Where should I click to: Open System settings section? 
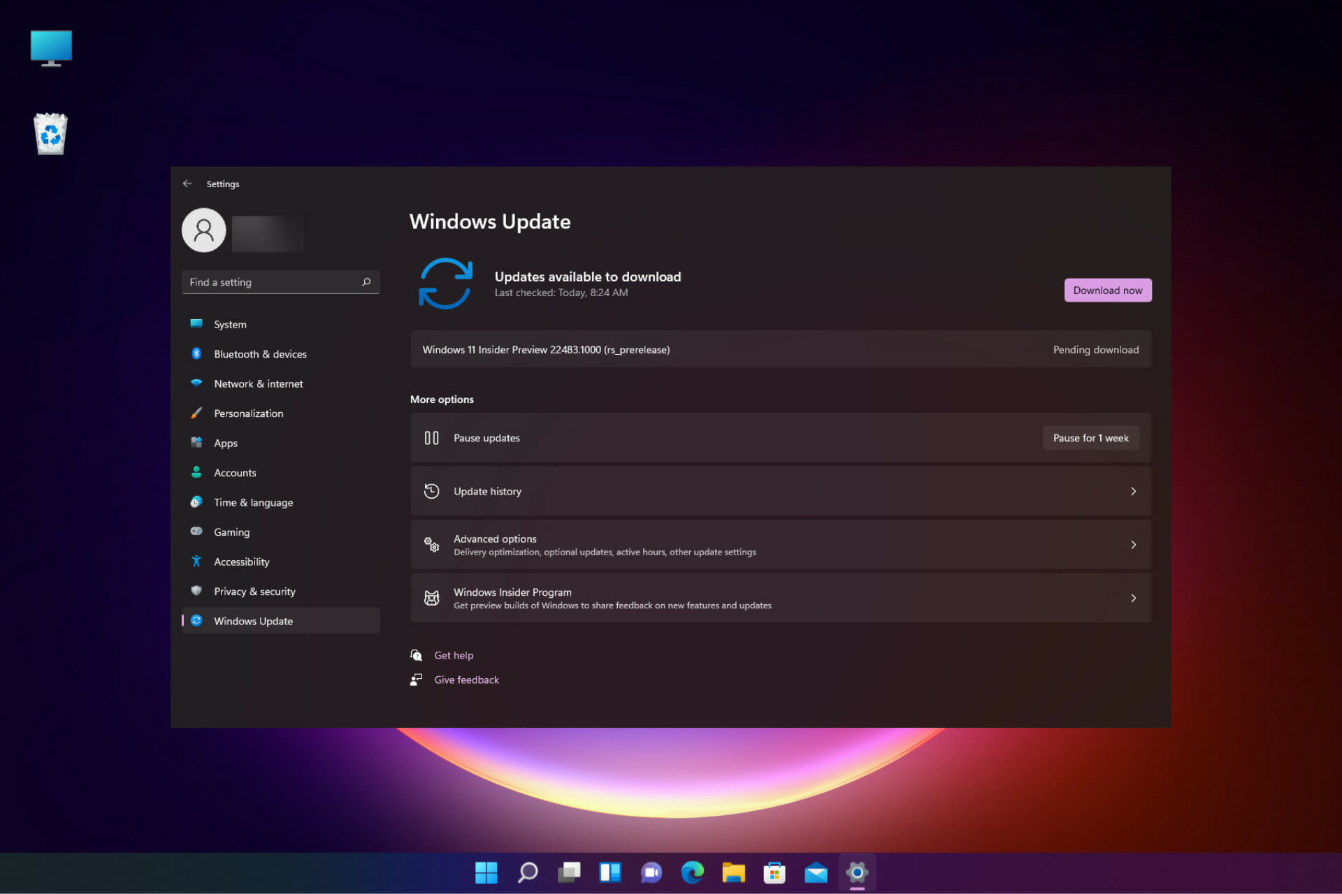(230, 324)
